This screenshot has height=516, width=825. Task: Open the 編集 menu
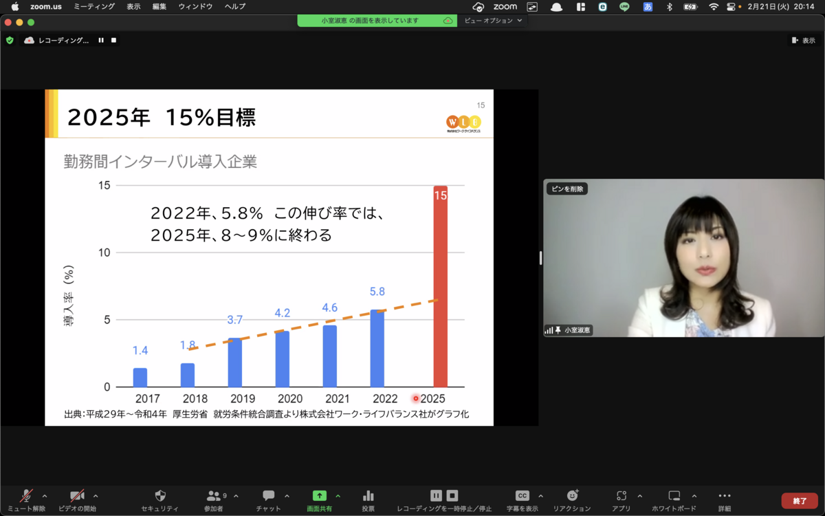[159, 6]
